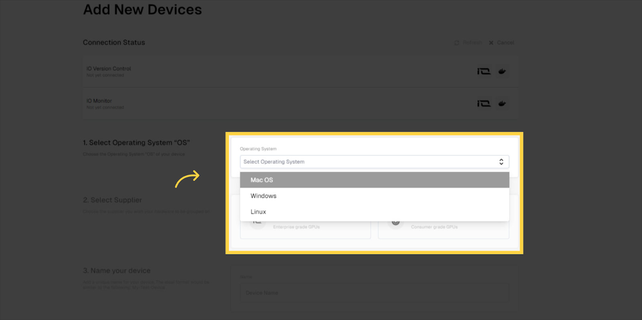This screenshot has width=642, height=320.
Task: Click the Docker icon in IO Monitor row
Action: 502,104
